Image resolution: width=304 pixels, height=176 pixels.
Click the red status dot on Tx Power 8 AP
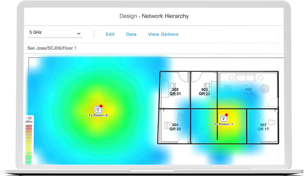click(101, 106)
